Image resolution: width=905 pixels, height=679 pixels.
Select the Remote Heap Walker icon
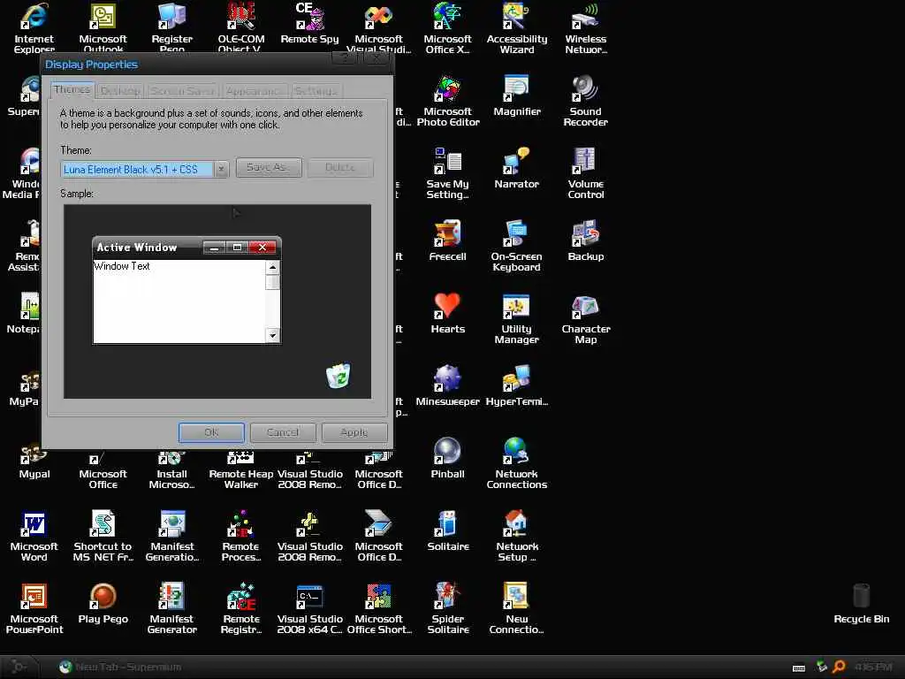[x=241, y=469]
